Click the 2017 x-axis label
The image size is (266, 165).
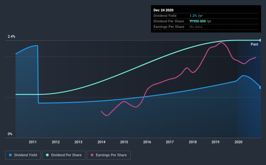pyautogui.click(x=170, y=142)
